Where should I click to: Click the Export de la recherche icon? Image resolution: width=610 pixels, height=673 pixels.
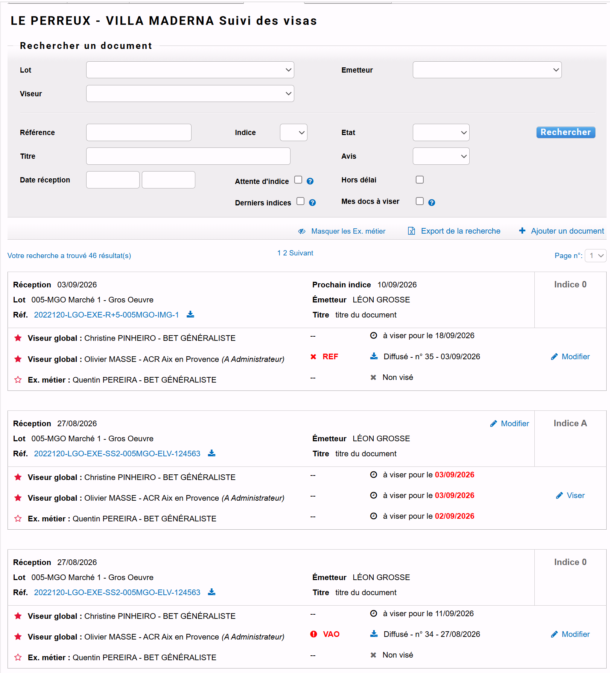click(412, 231)
